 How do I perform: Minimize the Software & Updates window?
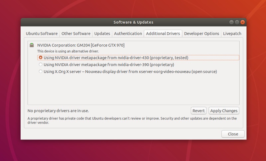(x=231, y=22)
